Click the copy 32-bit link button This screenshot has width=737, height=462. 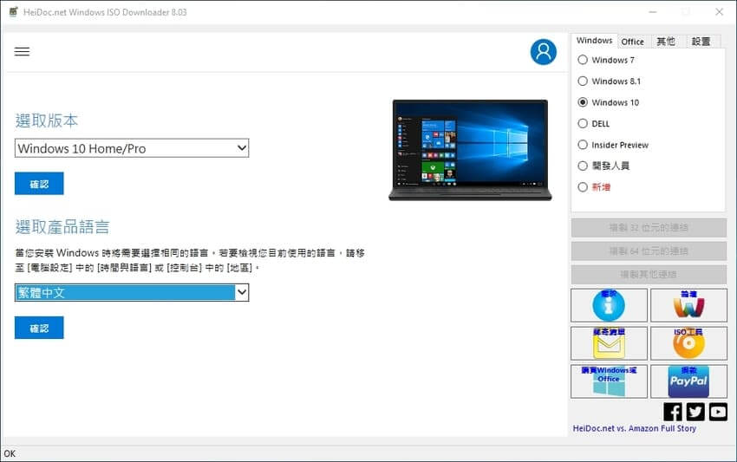point(649,227)
